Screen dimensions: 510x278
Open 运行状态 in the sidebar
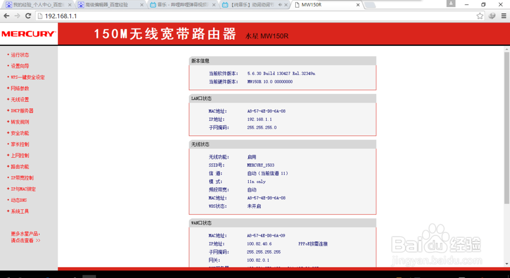[x=20, y=55]
